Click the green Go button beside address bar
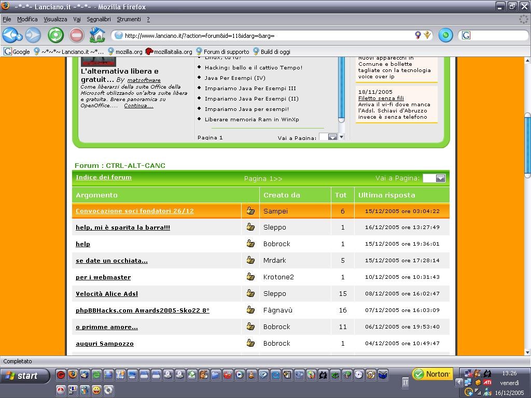 445,35
